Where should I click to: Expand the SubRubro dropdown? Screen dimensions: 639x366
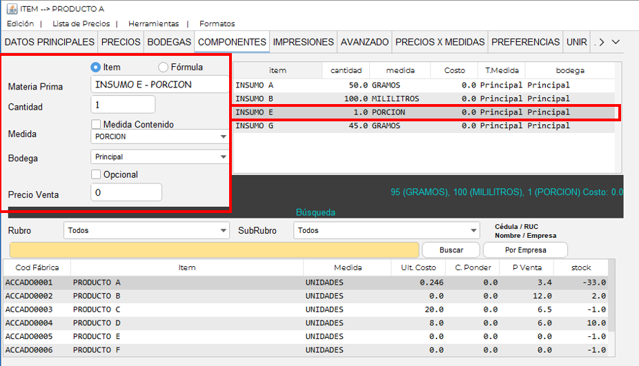pos(386,230)
